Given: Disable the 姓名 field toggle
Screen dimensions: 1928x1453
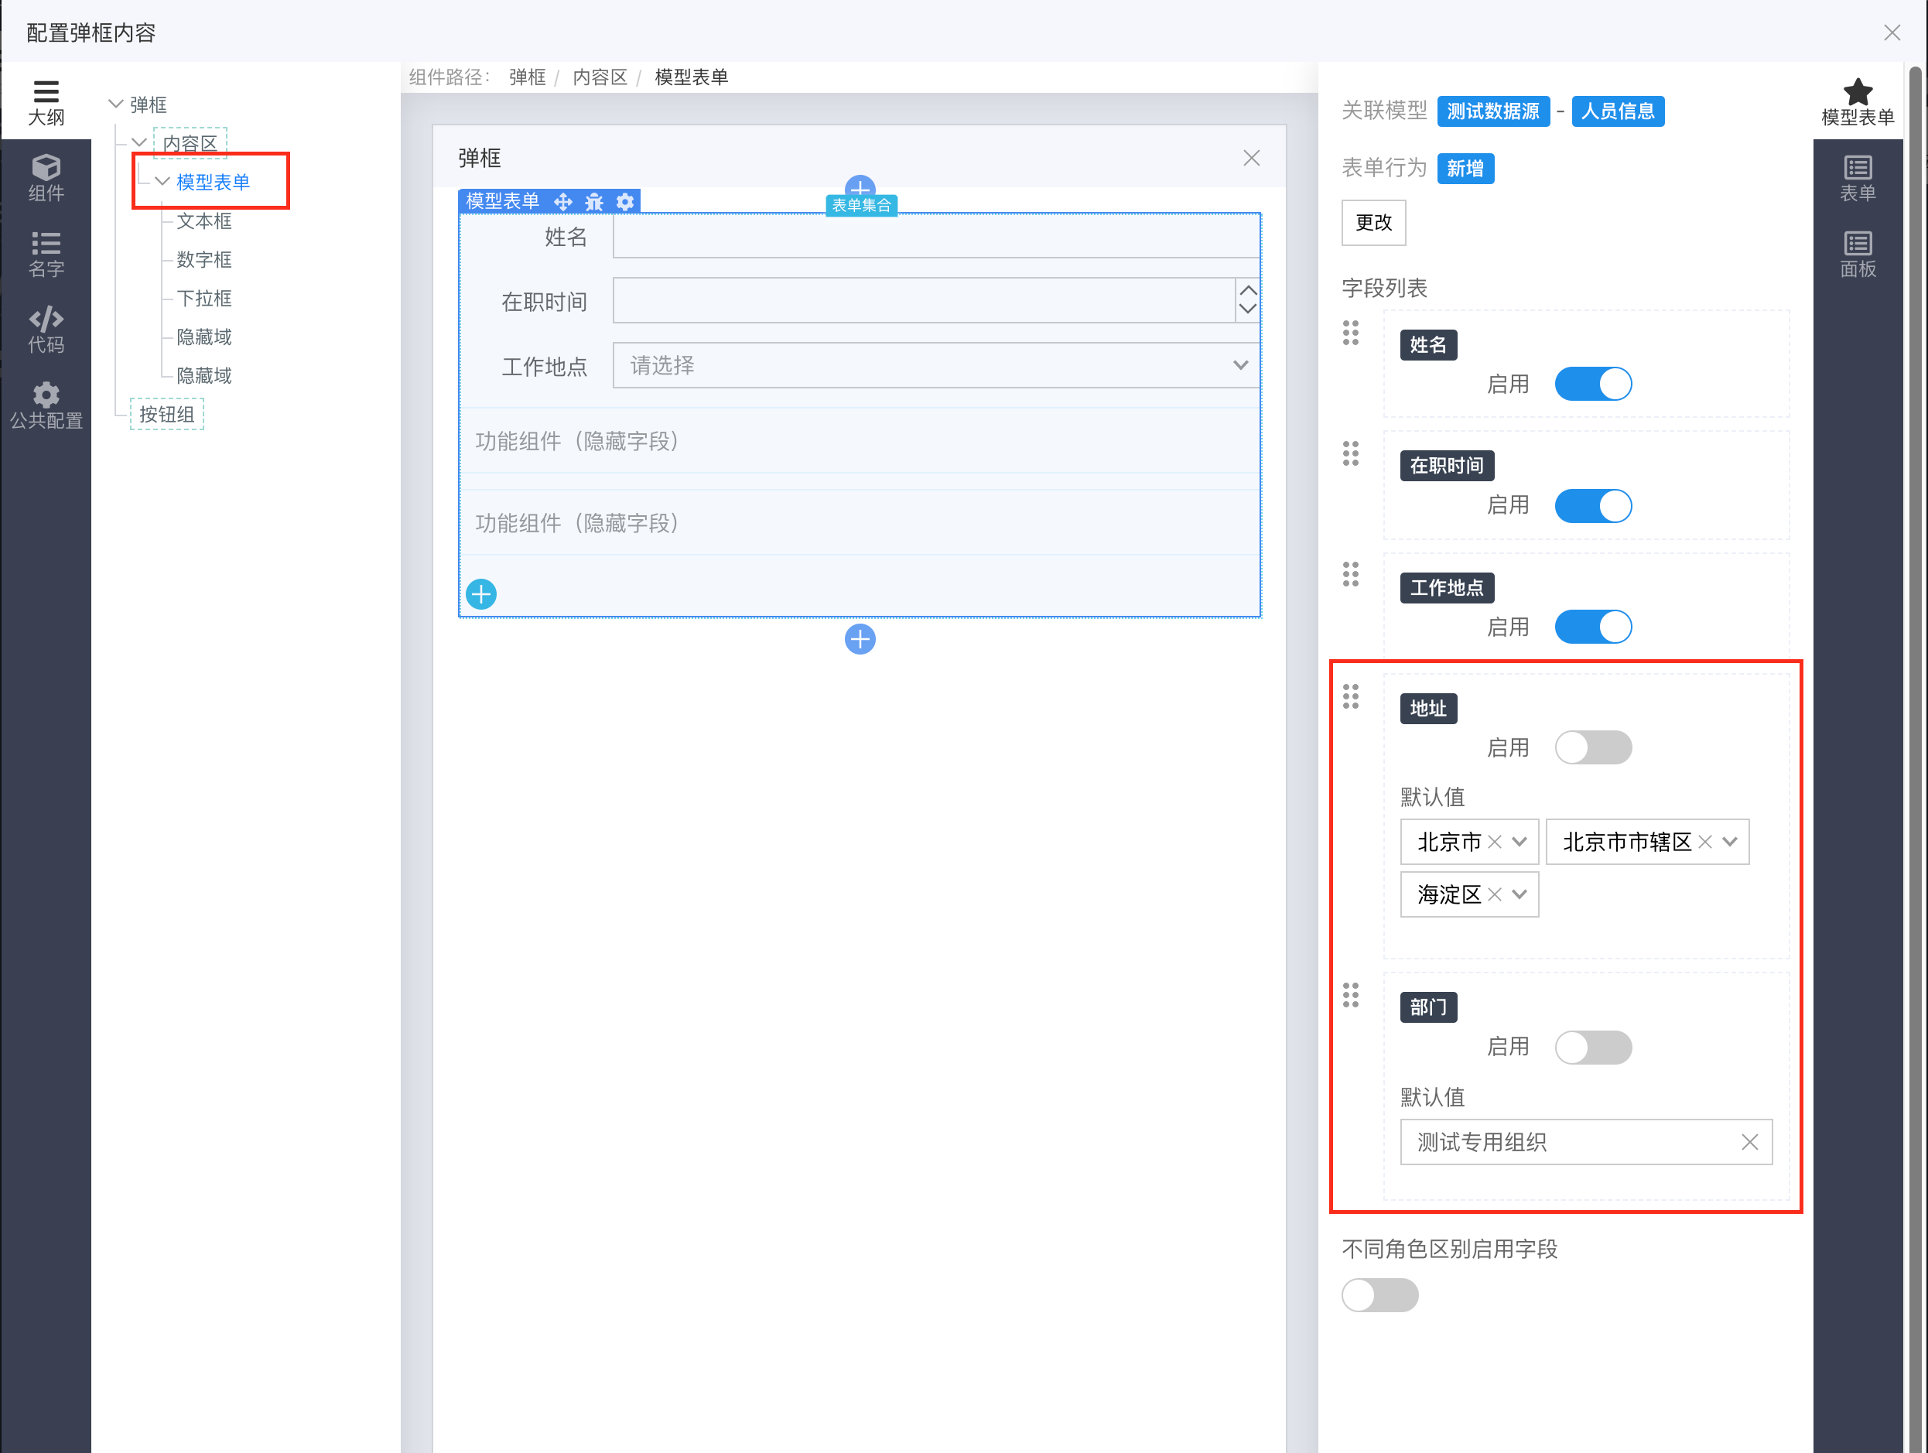Looking at the screenshot, I should [x=1593, y=385].
